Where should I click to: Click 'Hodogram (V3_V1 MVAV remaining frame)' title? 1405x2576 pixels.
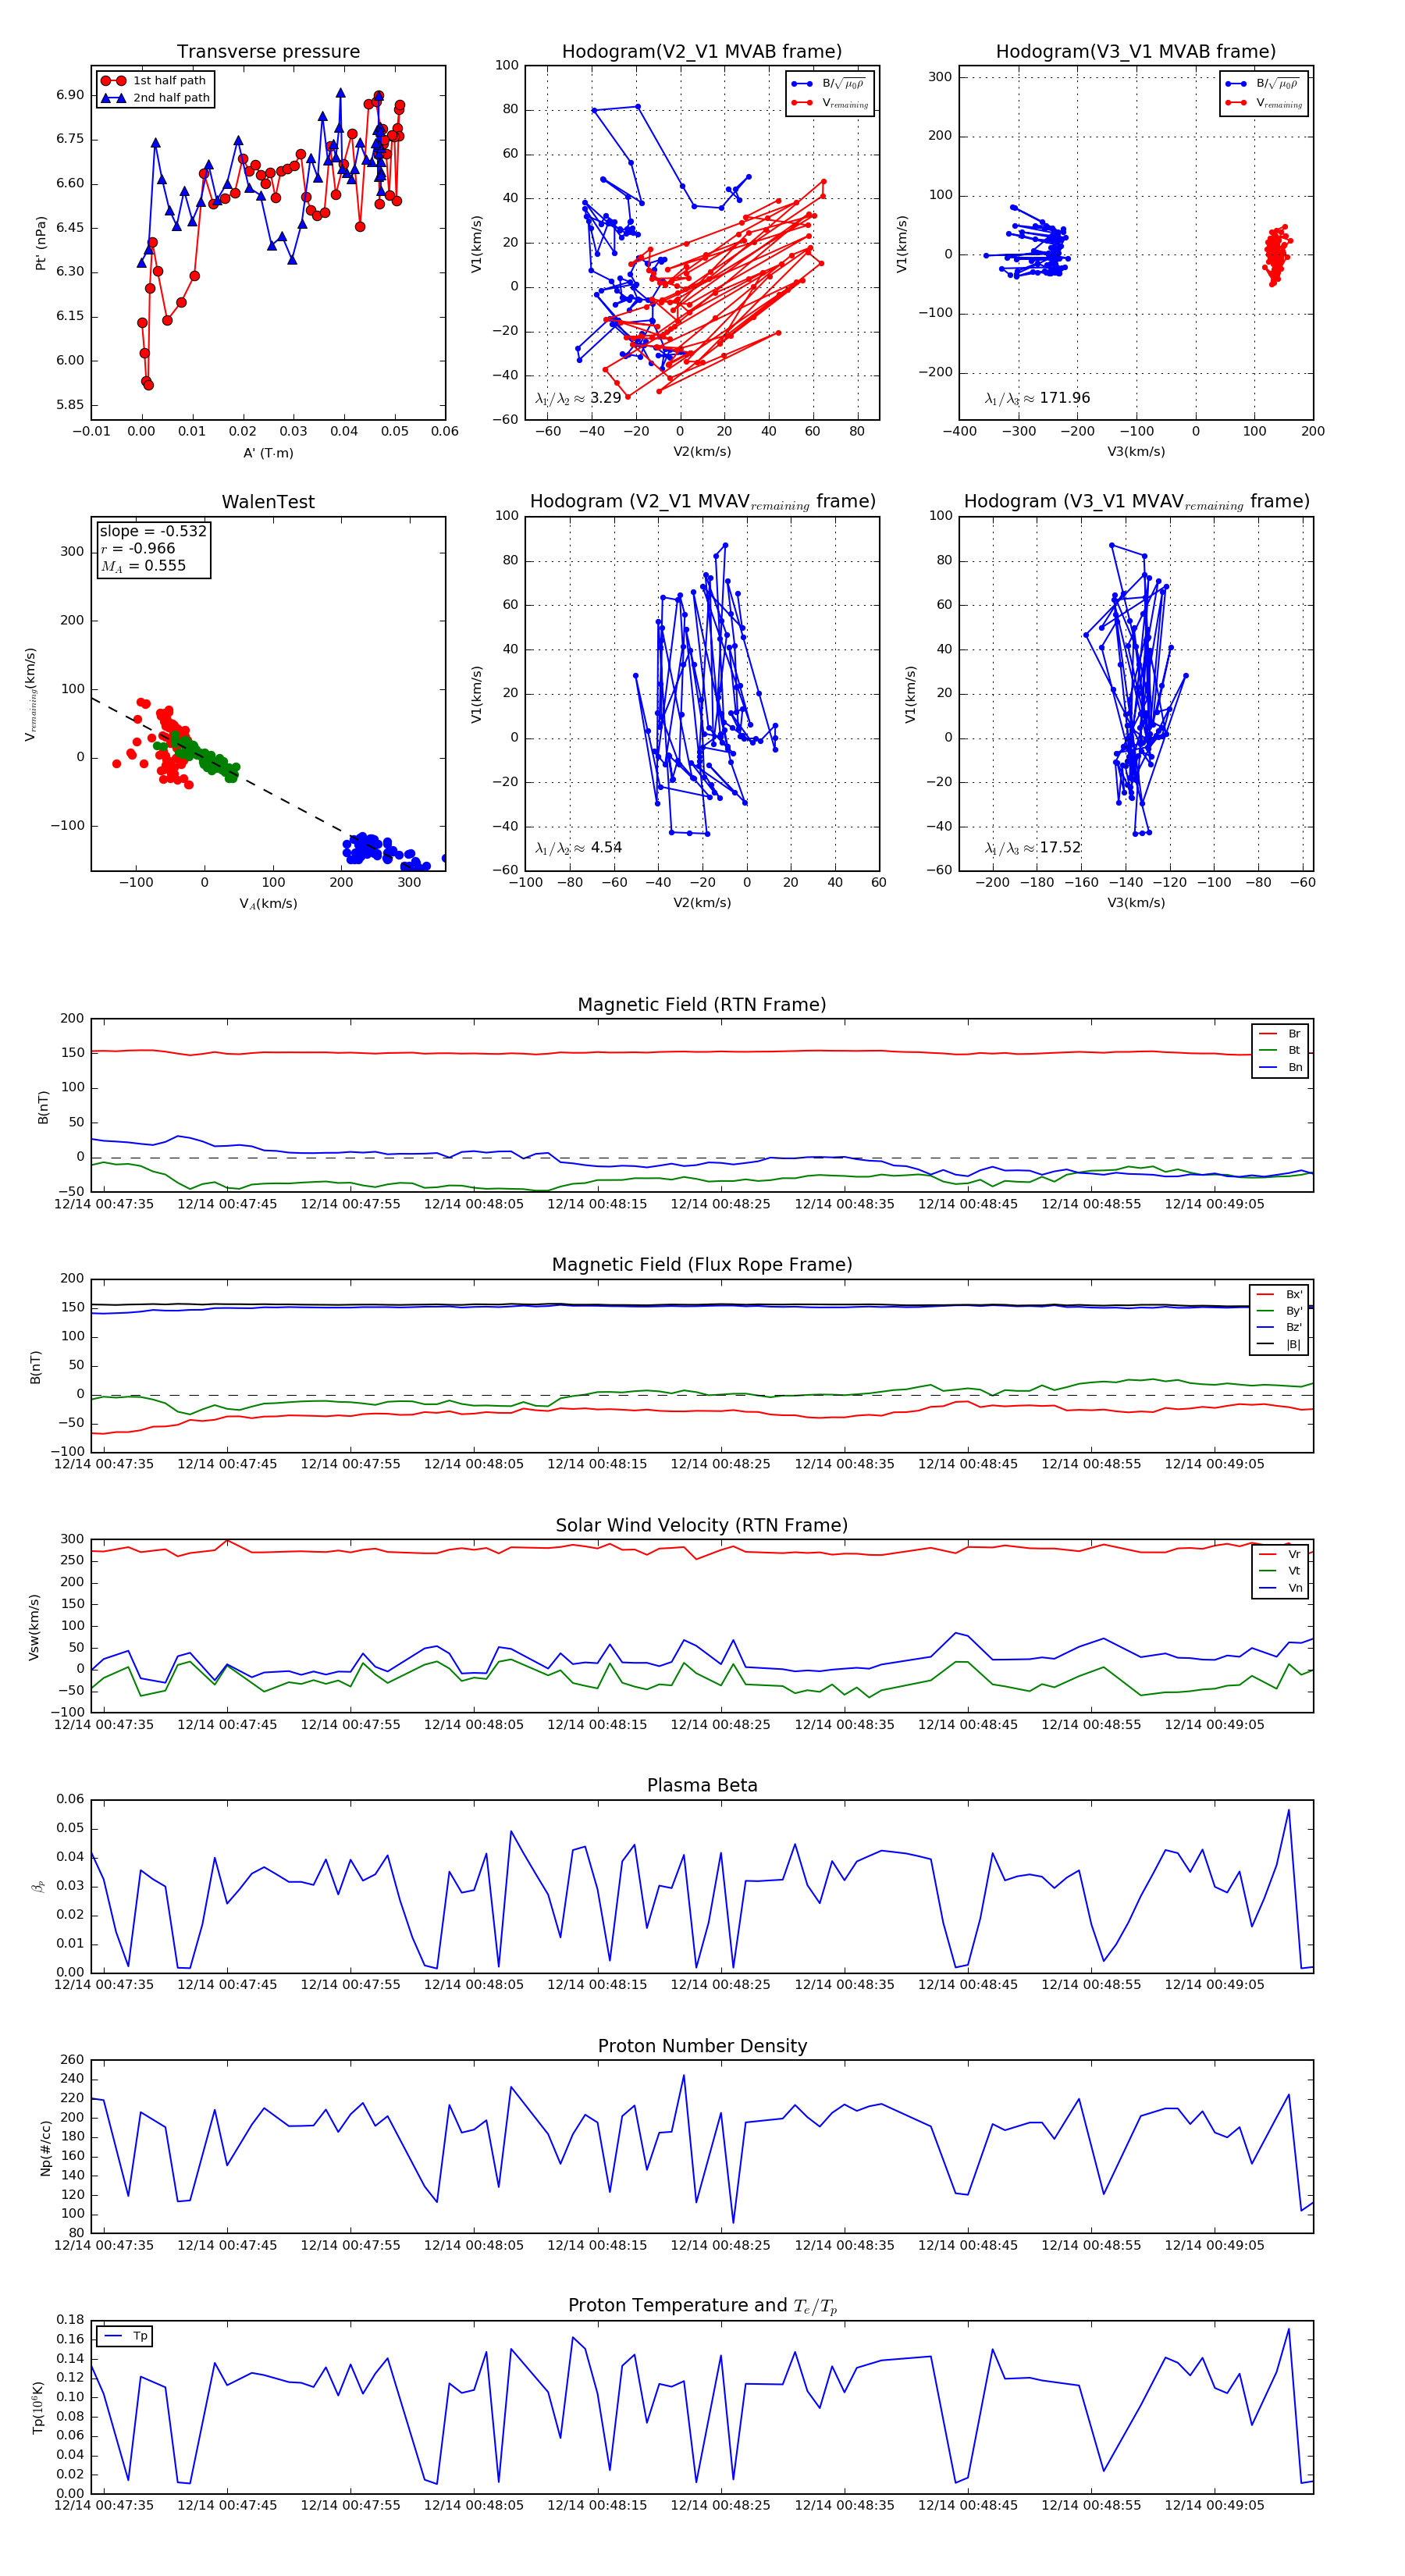[1136, 502]
